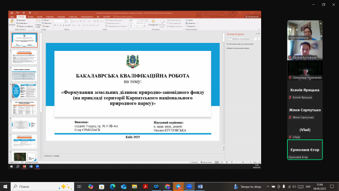Click the new comment button in Comments pane

(240, 39)
